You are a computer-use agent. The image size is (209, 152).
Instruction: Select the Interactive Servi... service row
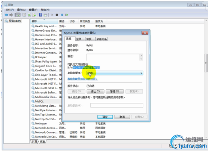[x=46, y=48]
